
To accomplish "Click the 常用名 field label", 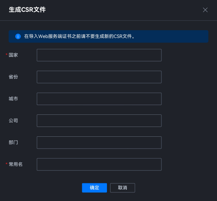I will [x=16, y=164].
